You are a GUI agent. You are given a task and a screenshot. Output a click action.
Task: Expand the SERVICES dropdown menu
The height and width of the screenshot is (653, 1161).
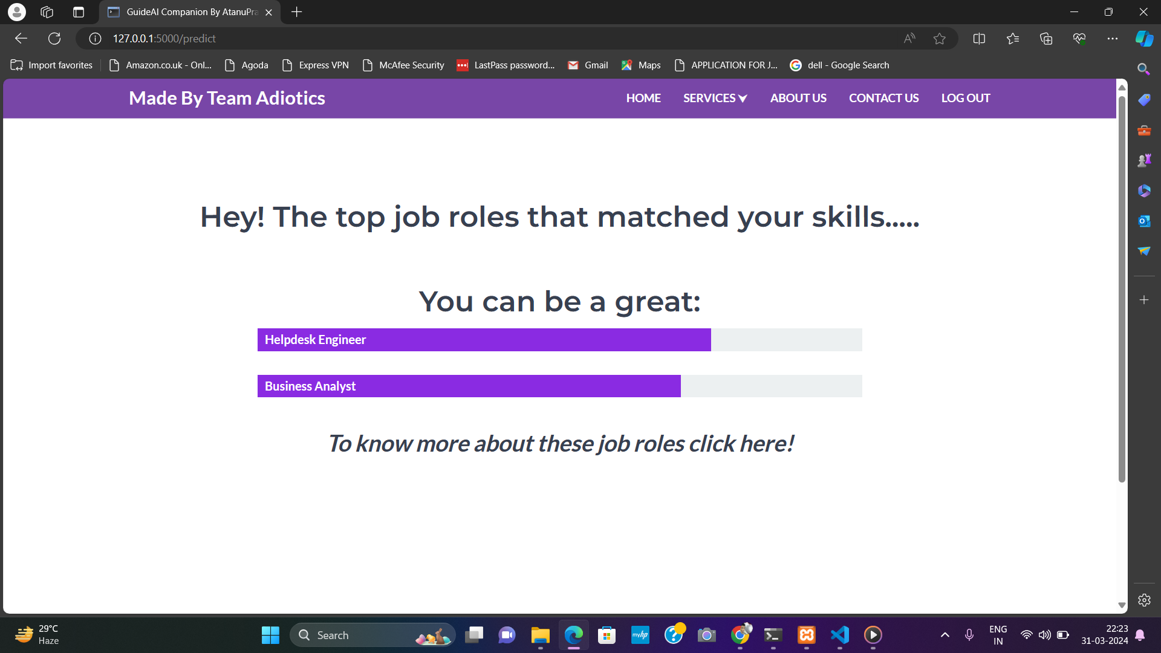[x=715, y=98]
